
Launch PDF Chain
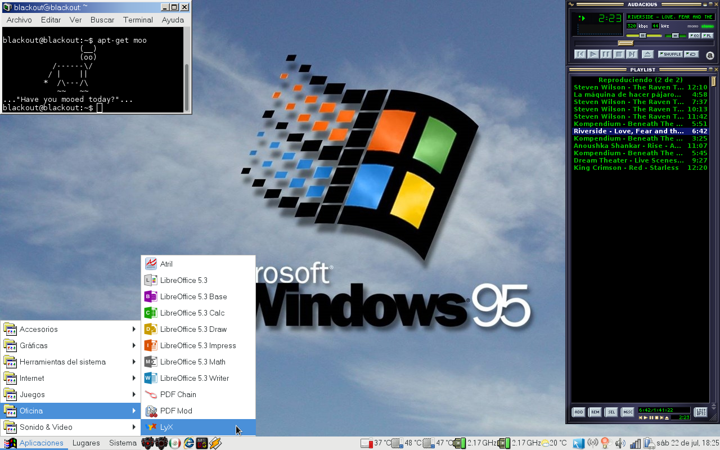coord(198,394)
